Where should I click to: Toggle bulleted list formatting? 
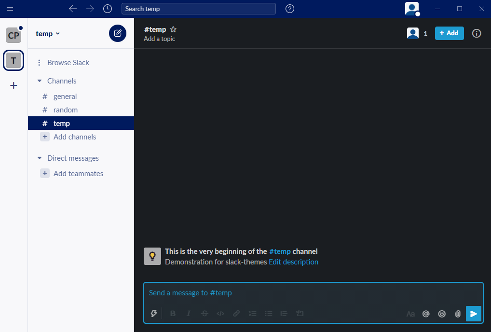[268, 313]
